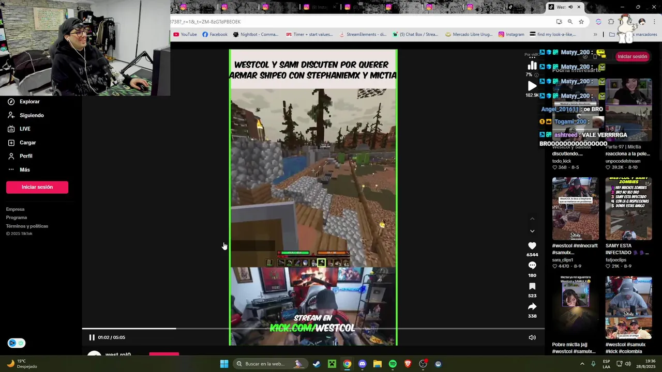Open comments via the speech bubble icon
Viewport: 662px width, 372px height.
click(532, 266)
